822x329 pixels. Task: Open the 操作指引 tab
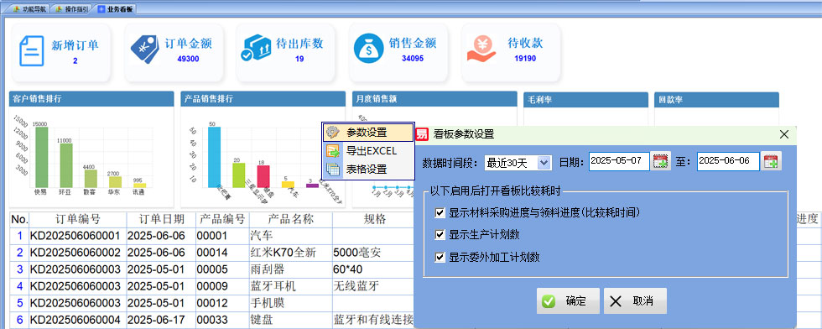(x=71, y=9)
